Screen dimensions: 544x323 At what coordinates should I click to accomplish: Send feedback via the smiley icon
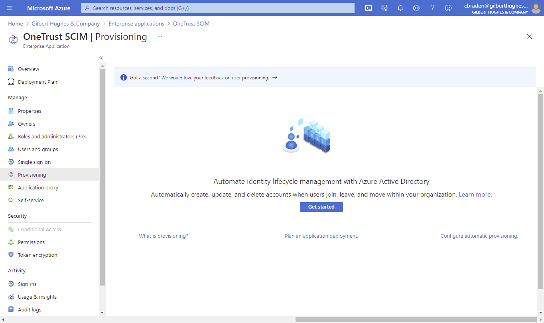click(448, 8)
